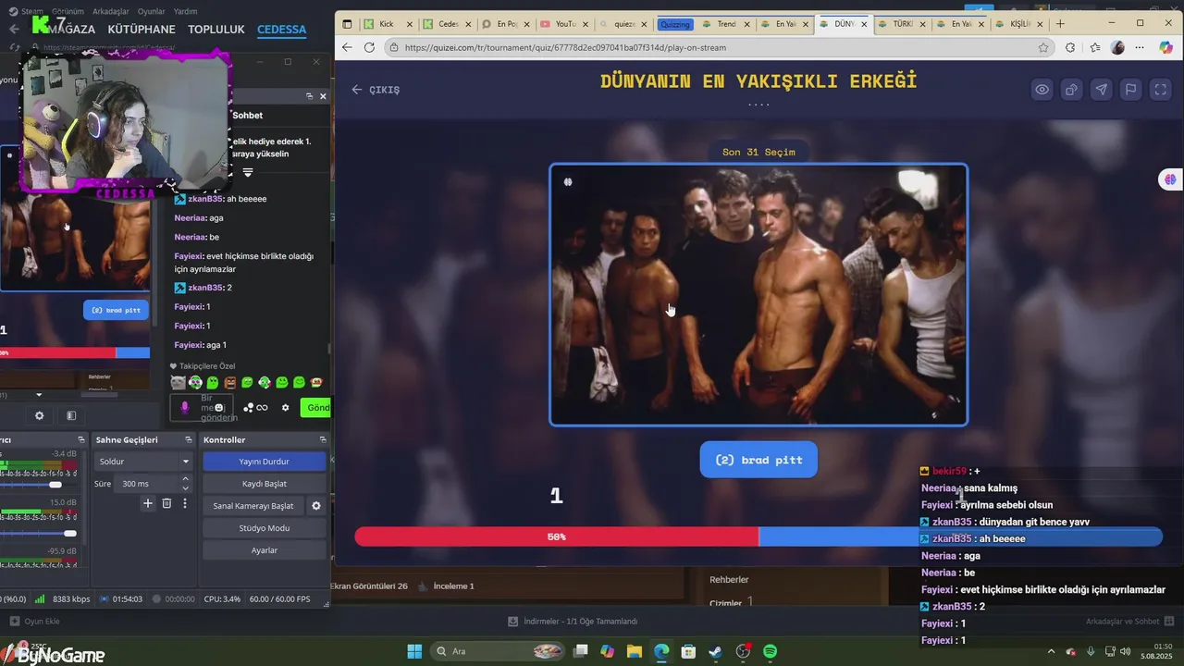The height and width of the screenshot is (666, 1184).
Task: Delete transition with the trash icon
Action: point(166,503)
